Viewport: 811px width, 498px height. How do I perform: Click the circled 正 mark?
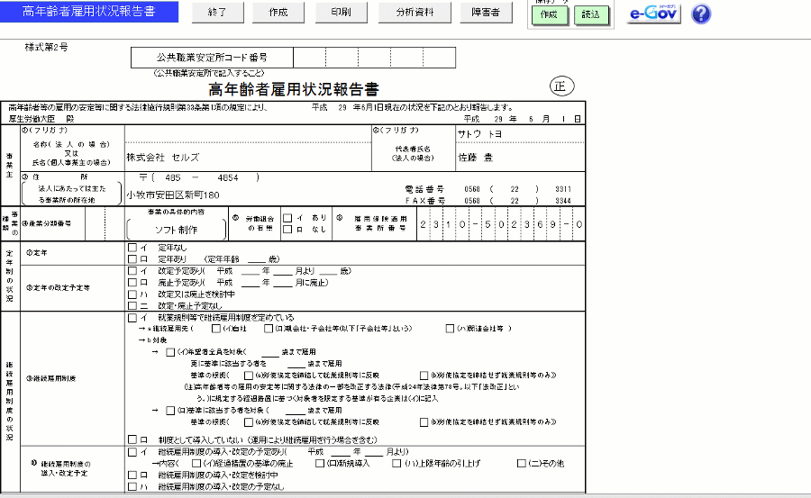tap(561, 86)
